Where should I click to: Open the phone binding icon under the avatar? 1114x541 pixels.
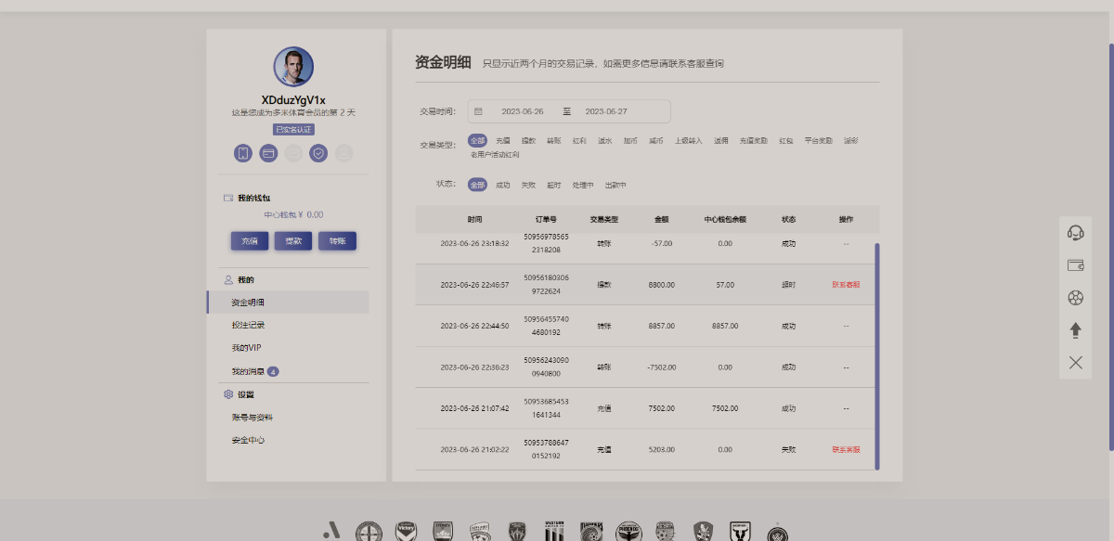(242, 153)
